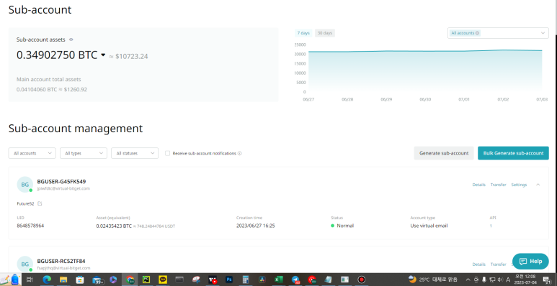This screenshot has width=557, height=286.
Task: Open the weather widget showing 25°C
Action: pos(432,280)
